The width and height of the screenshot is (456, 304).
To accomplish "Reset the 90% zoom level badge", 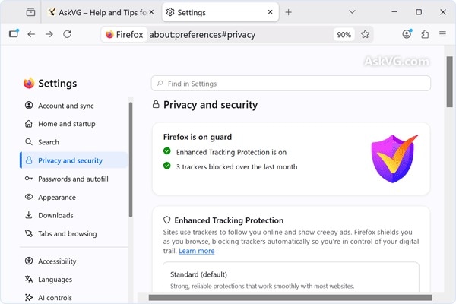I will click(x=344, y=35).
